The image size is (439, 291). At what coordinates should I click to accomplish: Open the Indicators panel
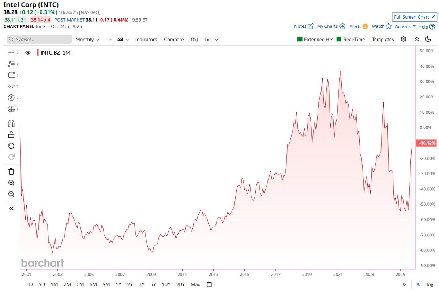click(x=146, y=39)
